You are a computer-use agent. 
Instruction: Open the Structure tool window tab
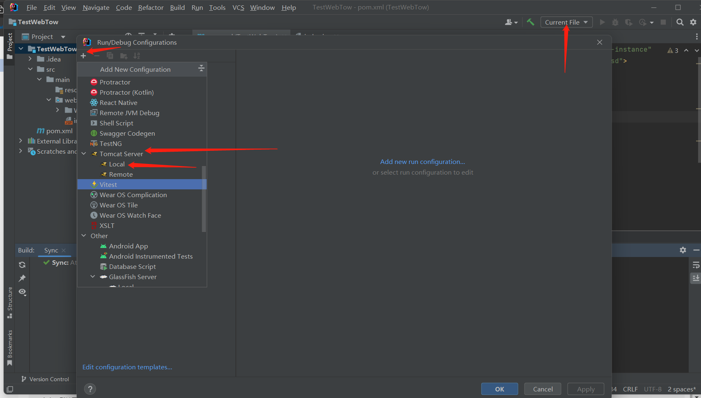point(10,302)
